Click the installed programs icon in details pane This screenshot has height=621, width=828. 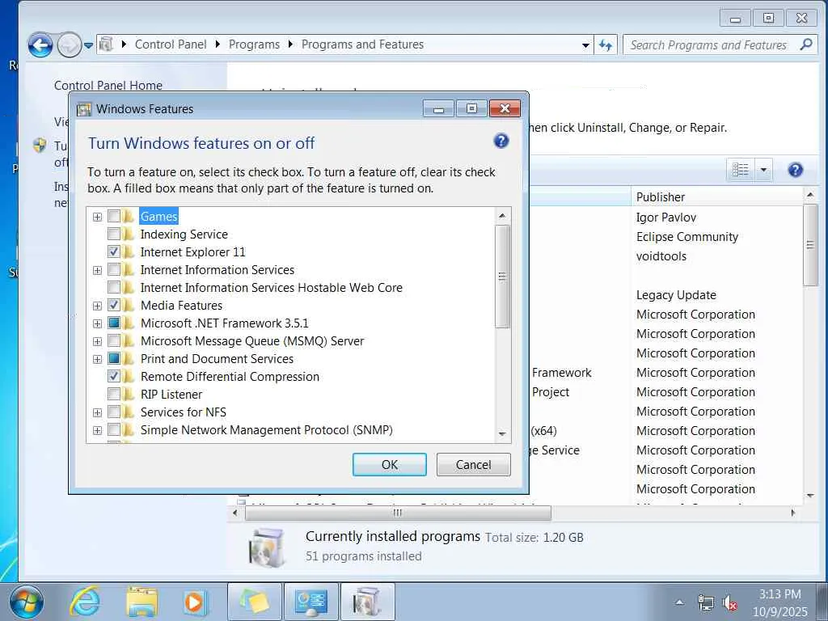(267, 547)
